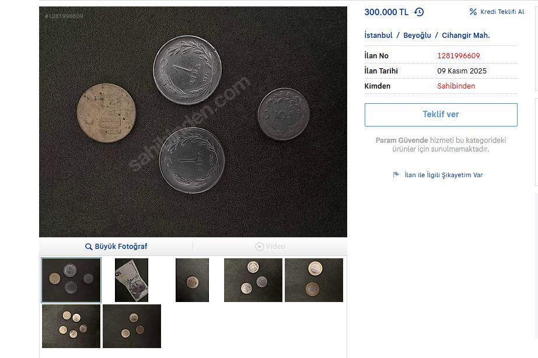Select the five-coin thumbnail
Viewport: 538px width, 358px height.
click(x=71, y=326)
